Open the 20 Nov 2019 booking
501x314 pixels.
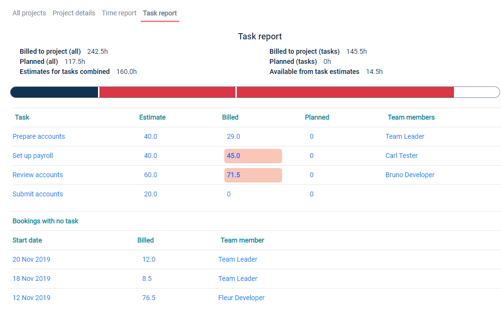point(31,259)
